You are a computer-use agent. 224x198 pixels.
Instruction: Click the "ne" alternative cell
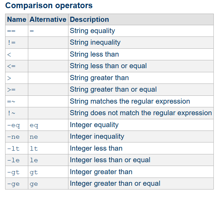pyautogui.click(x=34, y=137)
